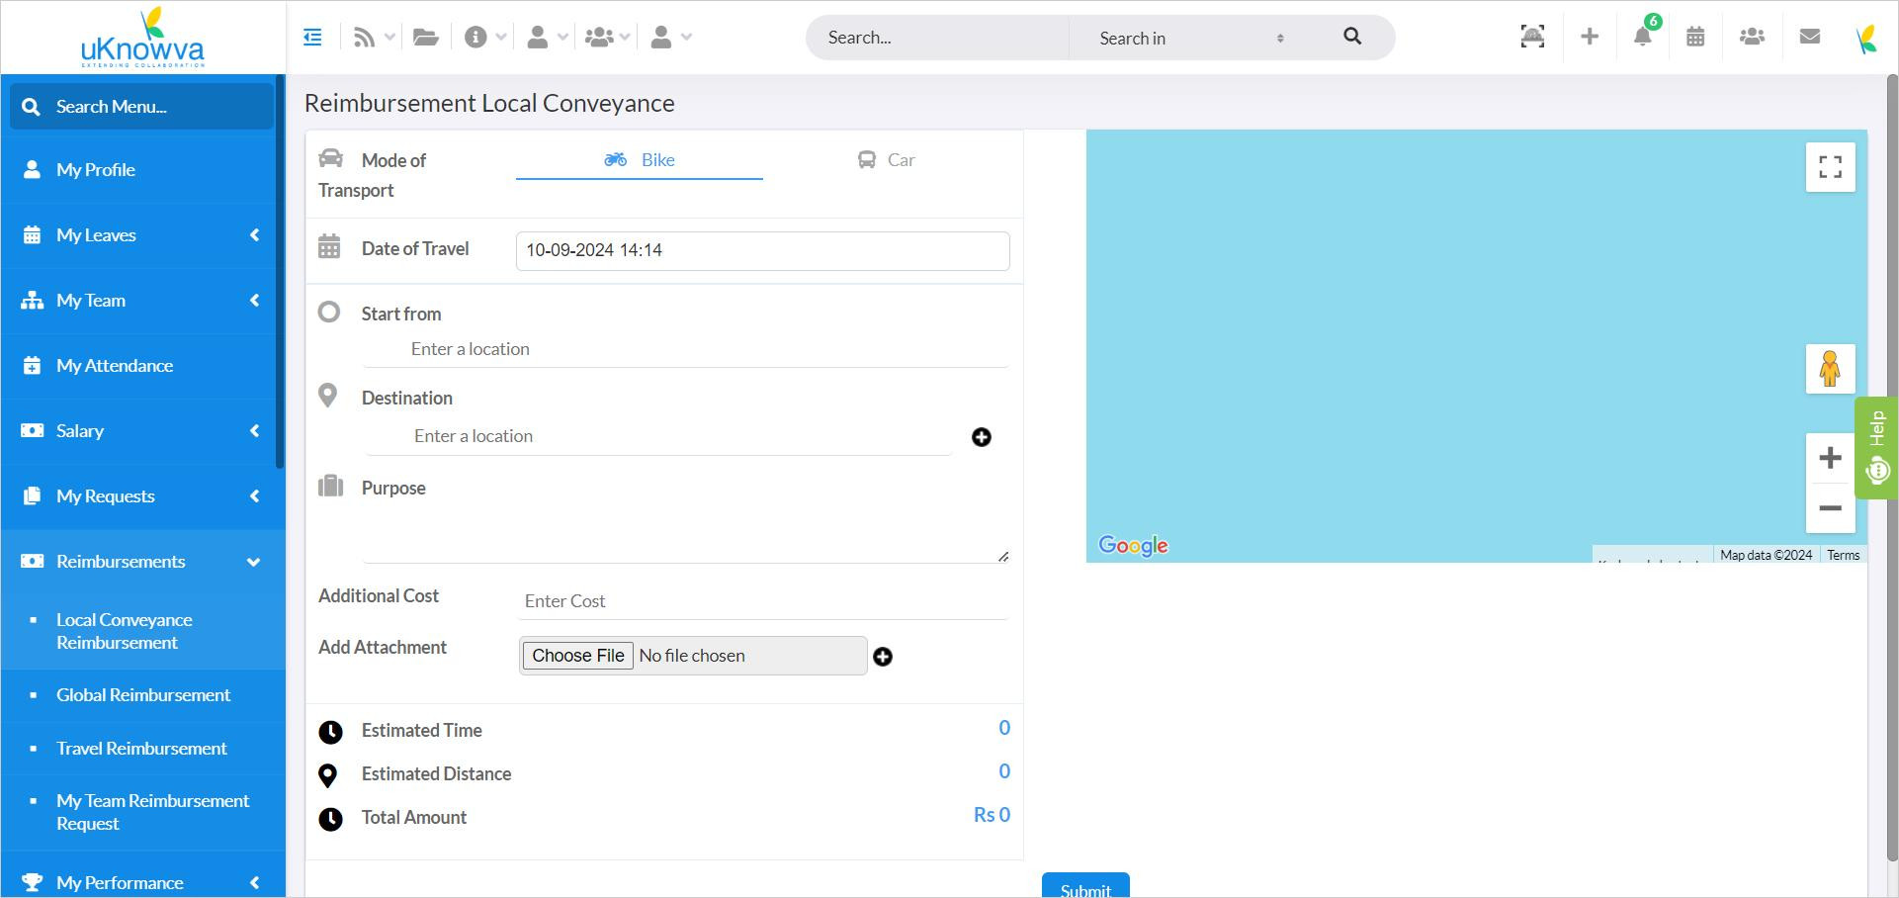Click the Submit button
This screenshot has width=1899, height=898.
point(1085,886)
